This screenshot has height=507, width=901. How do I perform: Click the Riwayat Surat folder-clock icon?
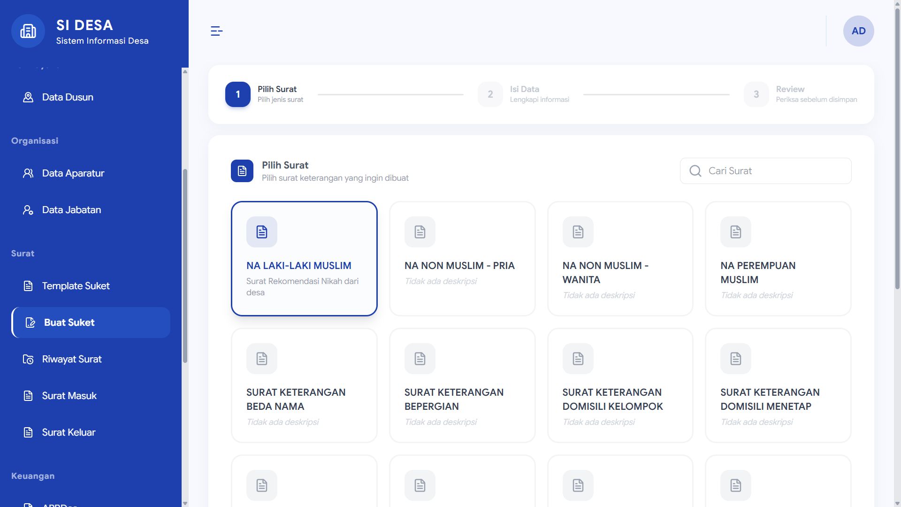(28, 359)
